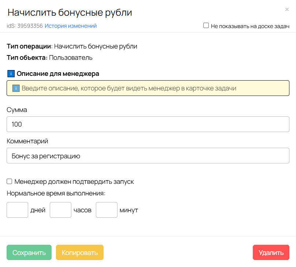The width and height of the screenshot is (296, 267).
Task: Click the 'минут' number input
Action: pos(106,210)
